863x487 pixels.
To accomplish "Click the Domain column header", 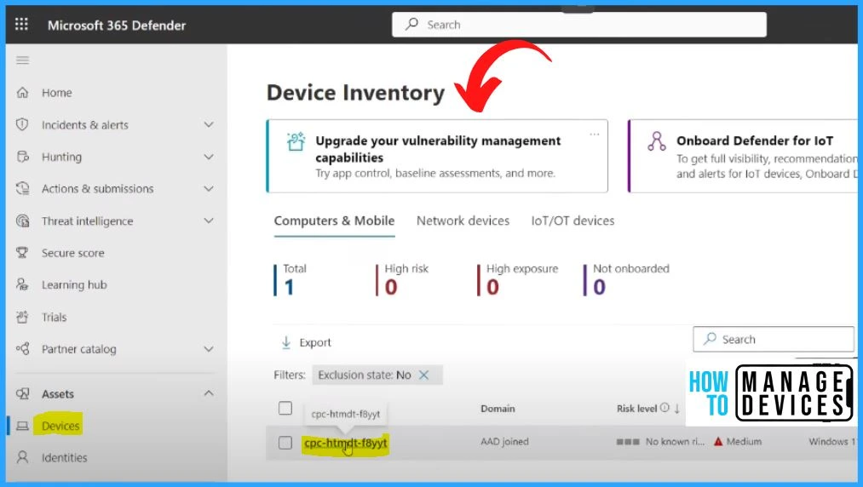I will [498, 409].
